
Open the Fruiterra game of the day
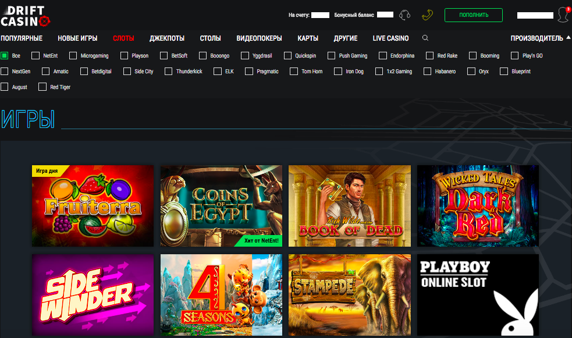click(93, 206)
